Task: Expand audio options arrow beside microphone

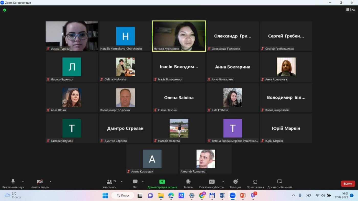Action: point(23,182)
